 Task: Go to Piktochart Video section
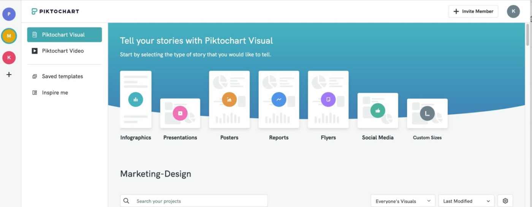63,51
